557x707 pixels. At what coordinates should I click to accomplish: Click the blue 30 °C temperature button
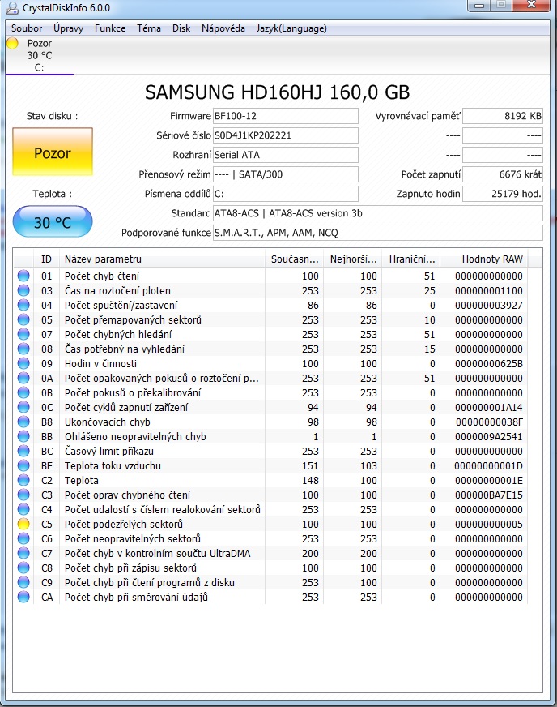click(x=53, y=222)
